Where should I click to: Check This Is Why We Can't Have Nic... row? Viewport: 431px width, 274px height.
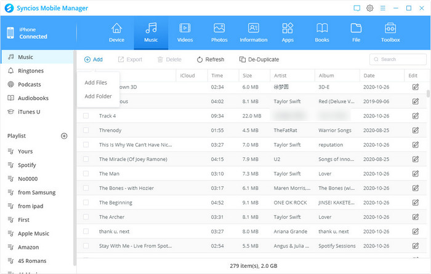click(x=86, y=144)
